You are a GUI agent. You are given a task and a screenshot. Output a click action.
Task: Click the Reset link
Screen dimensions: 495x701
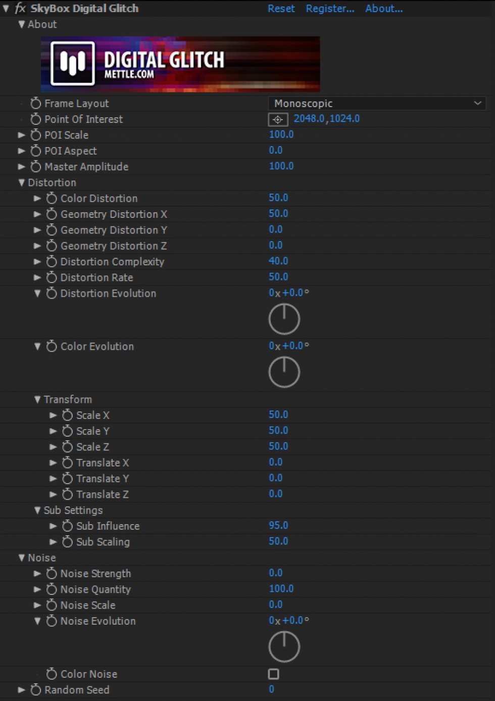(281, 9)
